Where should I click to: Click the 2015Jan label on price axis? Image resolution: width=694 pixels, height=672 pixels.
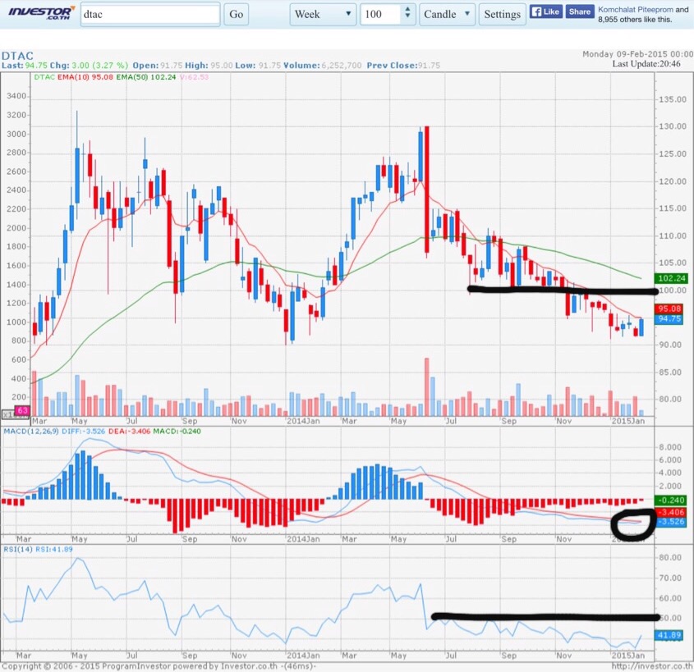628,421
